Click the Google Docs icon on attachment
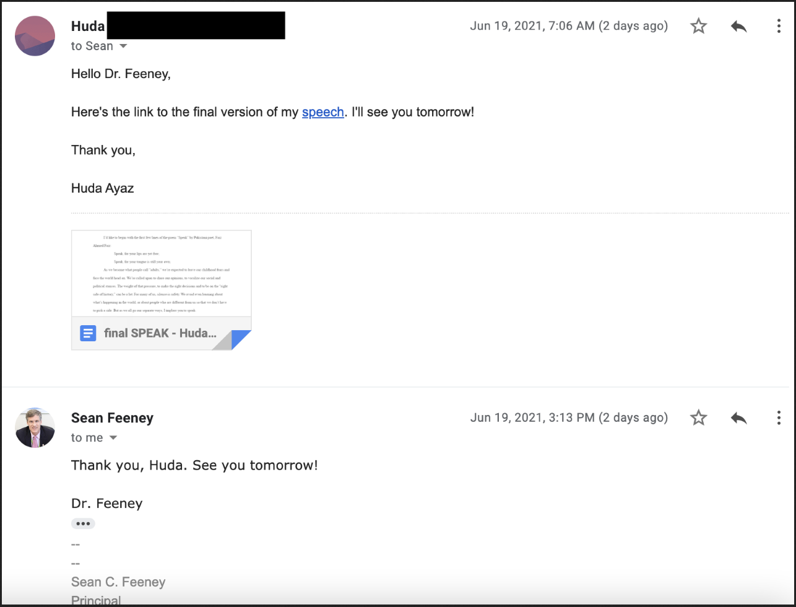The image size is (796, 607). coord(88,333)
